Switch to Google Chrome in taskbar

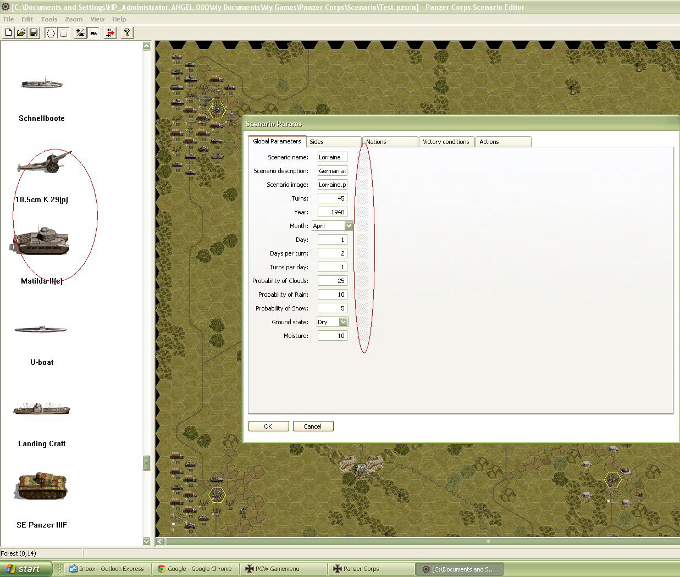195,569
